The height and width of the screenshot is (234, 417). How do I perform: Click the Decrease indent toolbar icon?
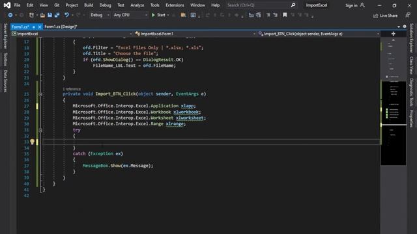pos(268,15)
